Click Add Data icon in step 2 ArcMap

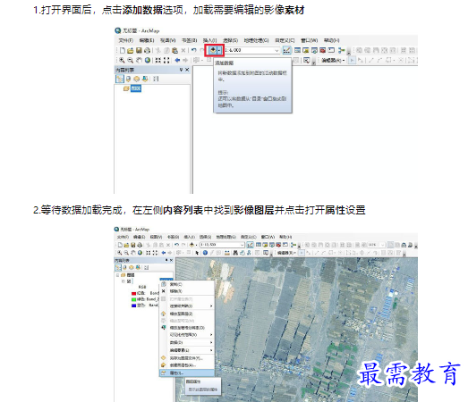pos(191,245)
